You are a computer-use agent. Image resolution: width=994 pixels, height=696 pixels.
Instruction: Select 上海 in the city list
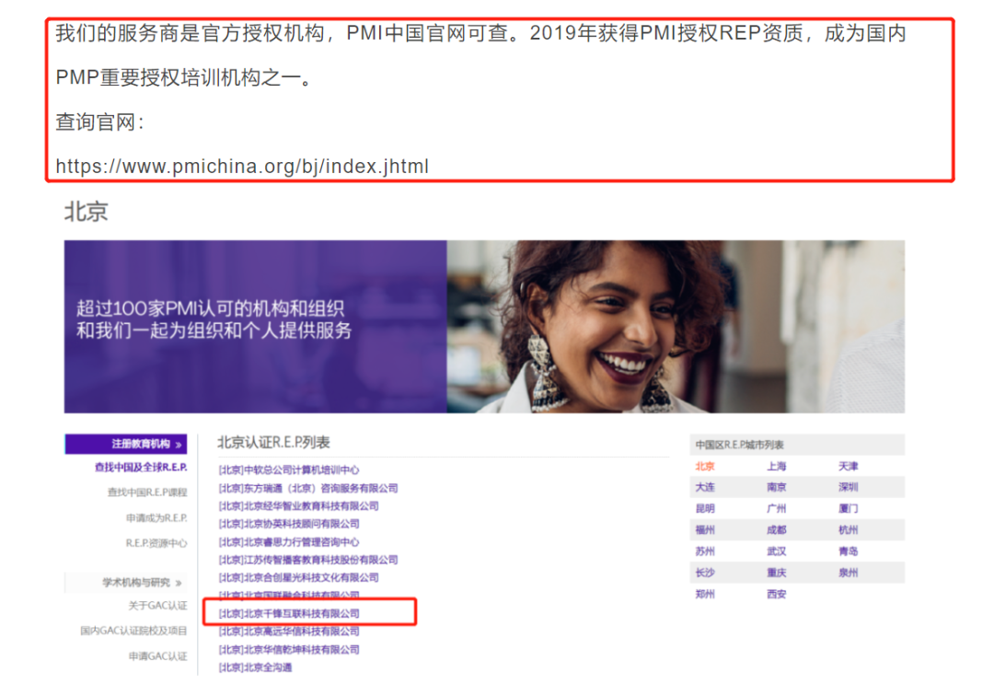click(x=777, y=466)
